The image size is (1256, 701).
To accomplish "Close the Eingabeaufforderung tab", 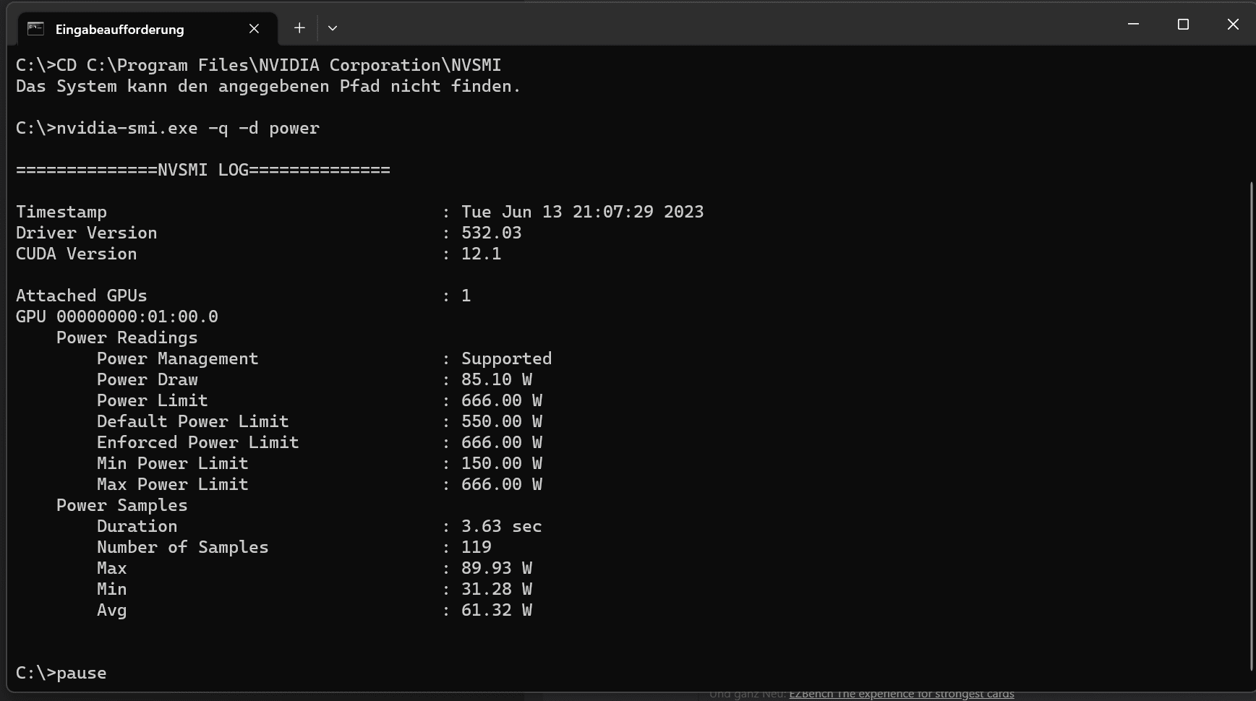I will (254, 29).
